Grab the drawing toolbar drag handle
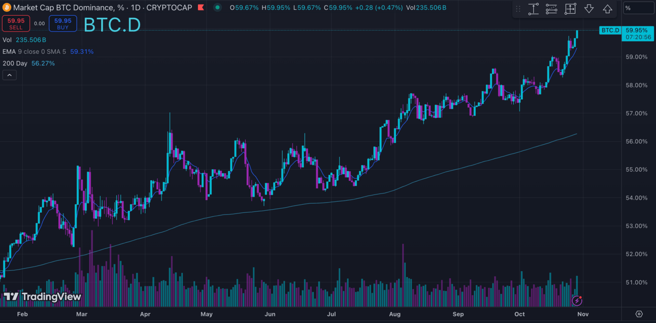This screenshot has width=656, height=323. click(x=518, y=9)
